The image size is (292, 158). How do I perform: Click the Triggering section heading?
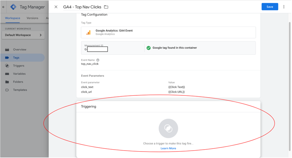pyautogui.click(x=89, y=106)
